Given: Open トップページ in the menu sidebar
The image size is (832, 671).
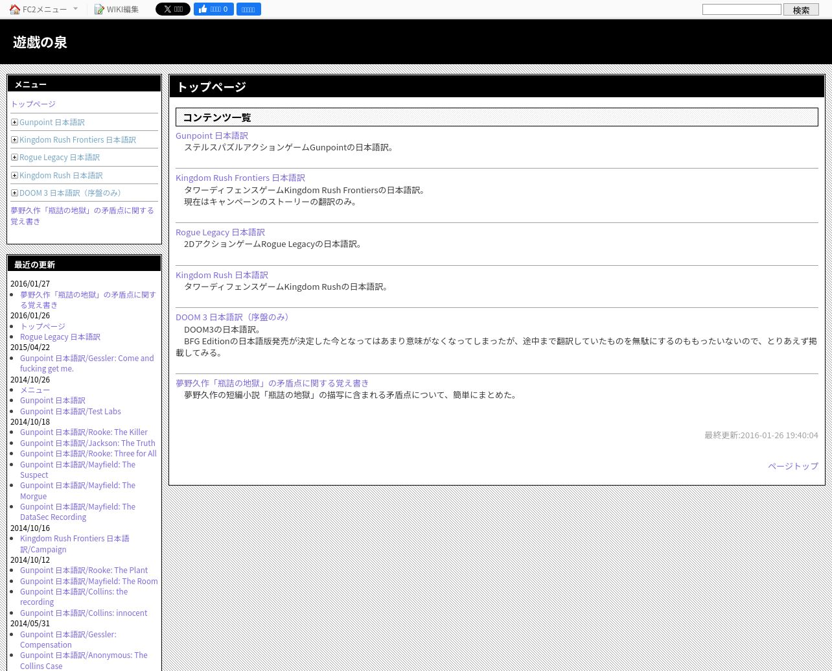Looking at the screenshot, I should pos(33,104).
